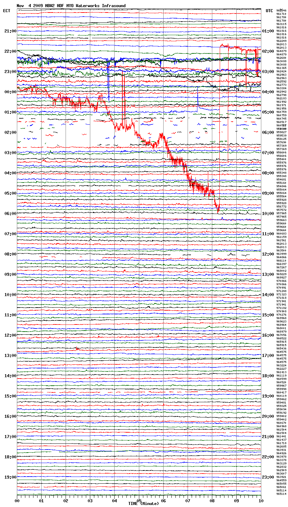The width and height of the screenshot is (288, 507).
Task: Click the ECT-side 16:00 time label
Action: tap(10, 416)
